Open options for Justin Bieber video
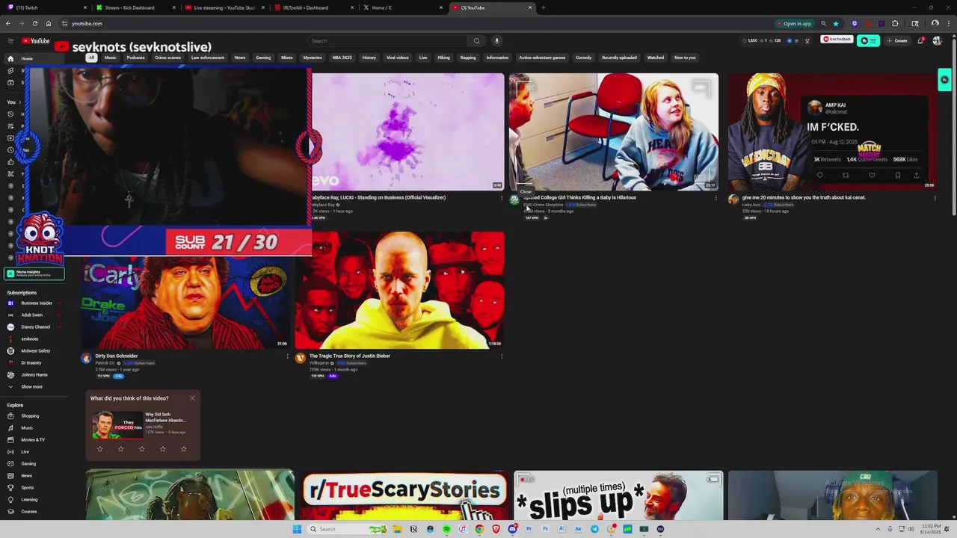Image resolution: width=957 pixels, height=538 pixels. point(502,356)
